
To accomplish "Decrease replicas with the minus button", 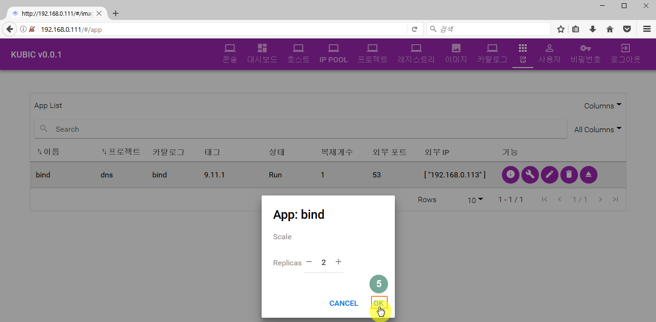I will 309,262.
